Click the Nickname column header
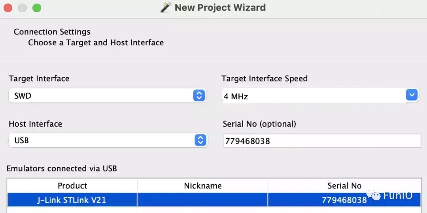Viewport: 427px width, 213px height. 202,185
